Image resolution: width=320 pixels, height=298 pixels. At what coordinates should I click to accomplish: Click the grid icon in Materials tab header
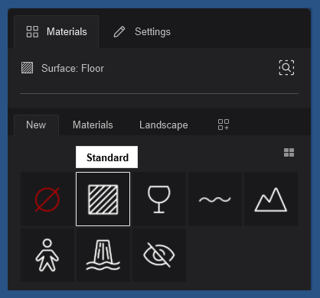click(32, 31)
